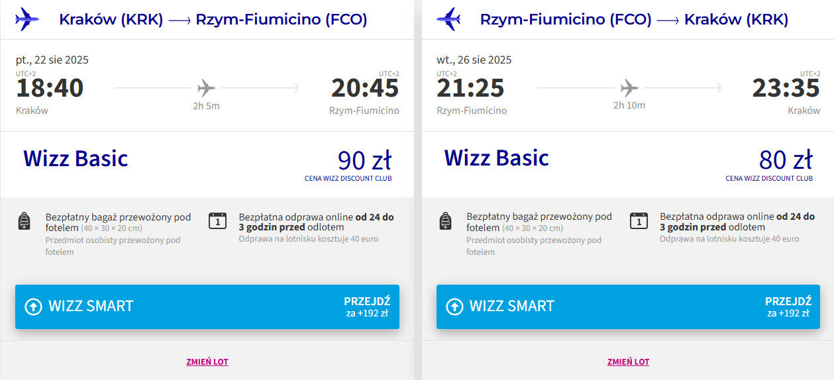Click the date wt., 26 sie 2025

(474, 60)
